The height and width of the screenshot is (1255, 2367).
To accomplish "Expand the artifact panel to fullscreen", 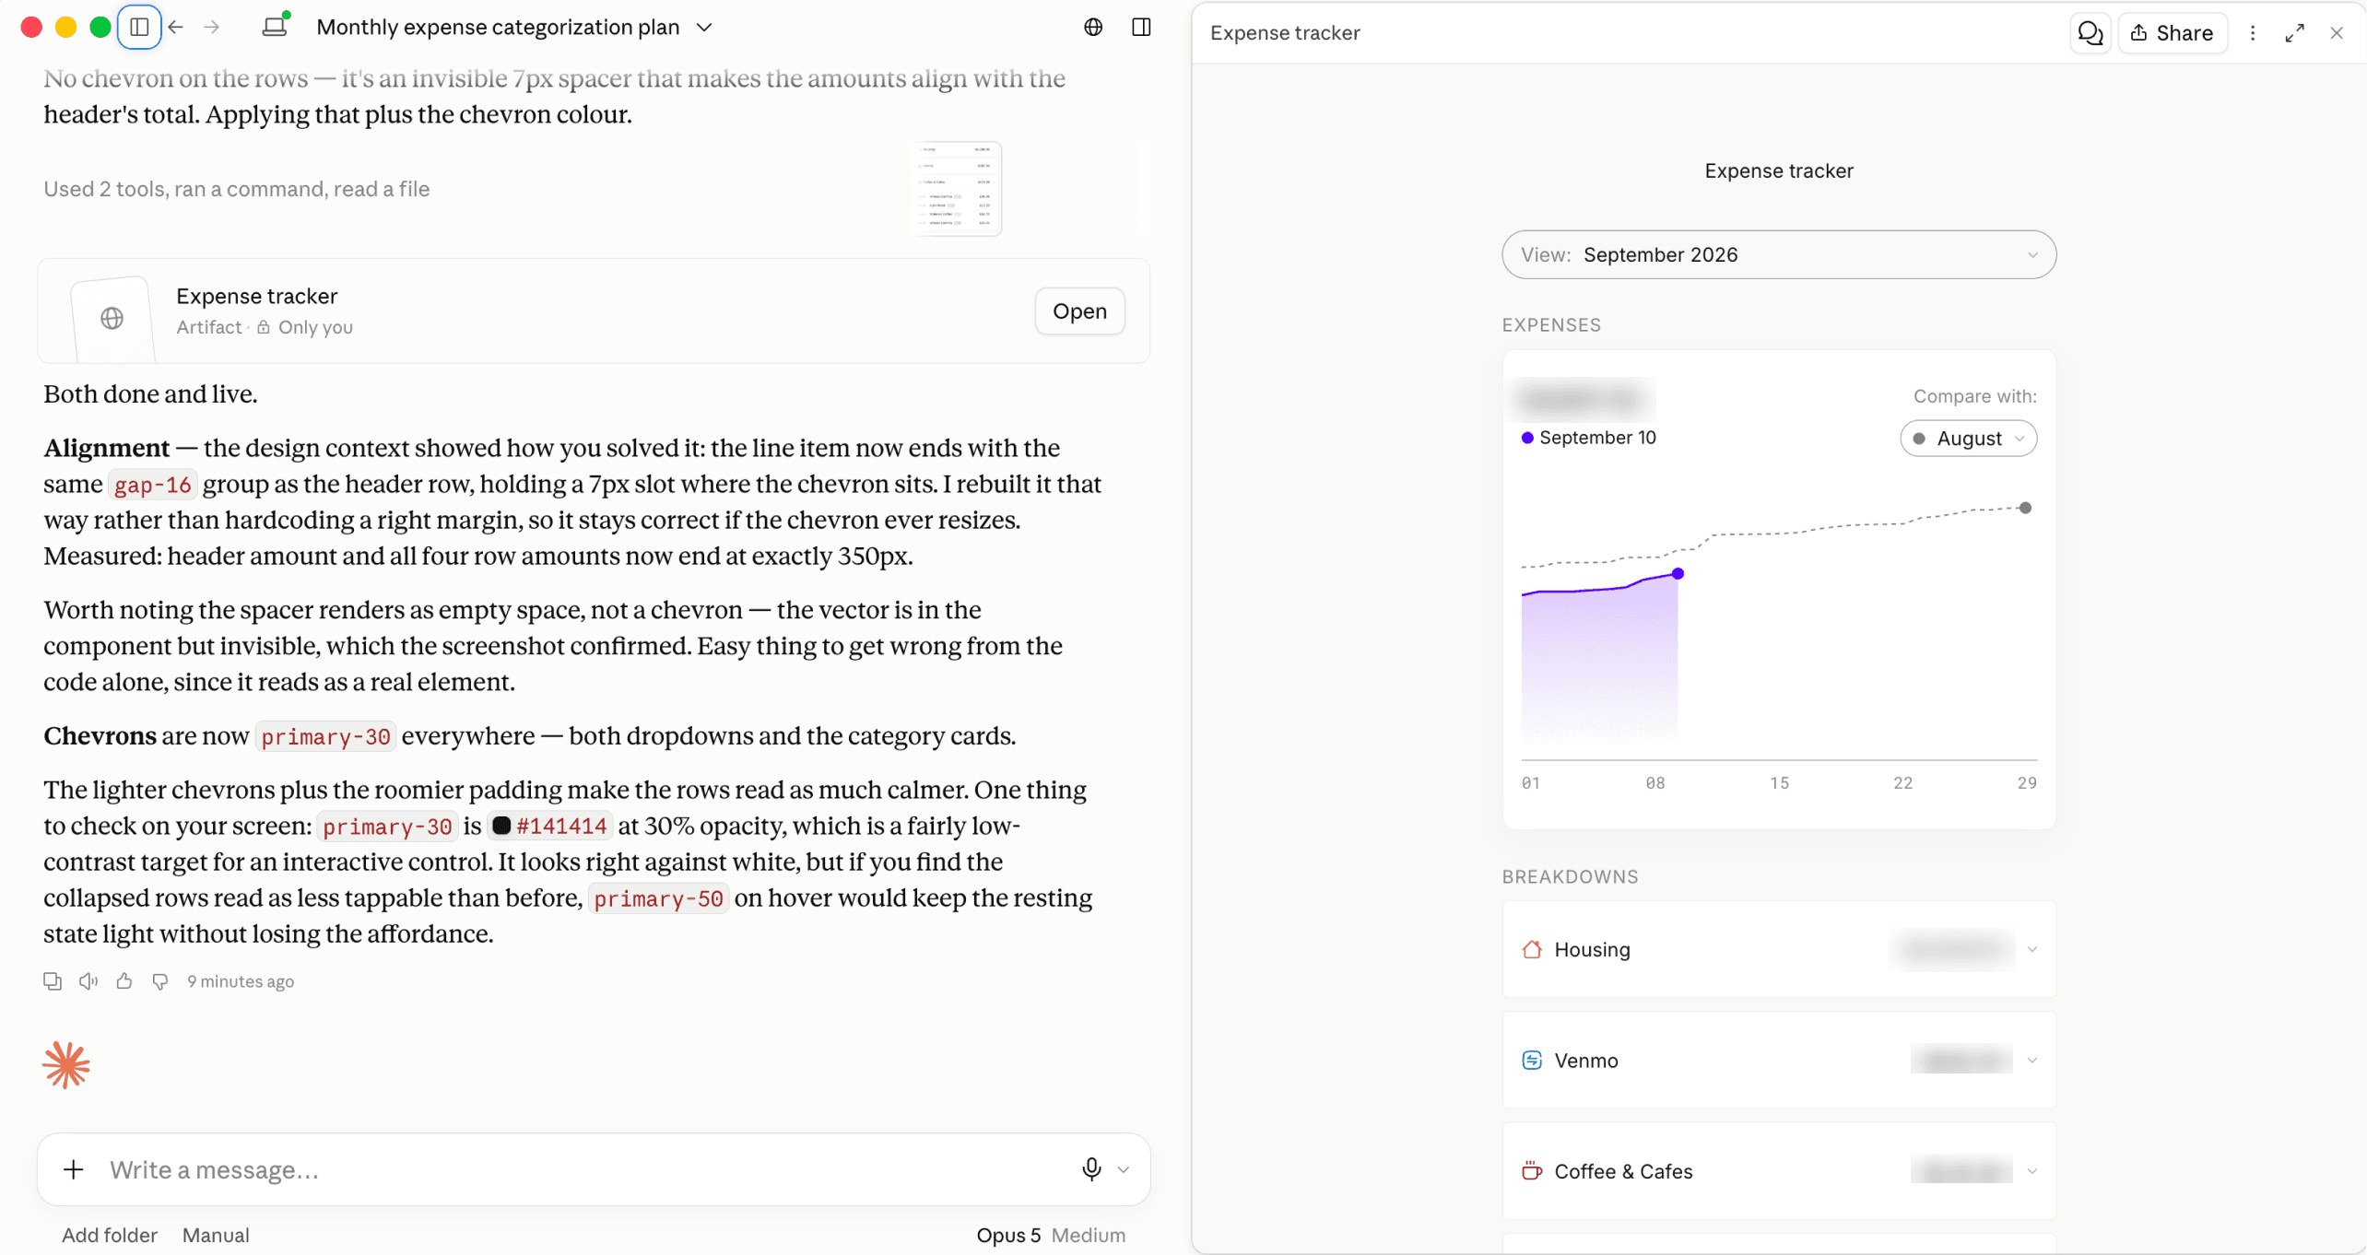I will click(x=2295, y=33).
